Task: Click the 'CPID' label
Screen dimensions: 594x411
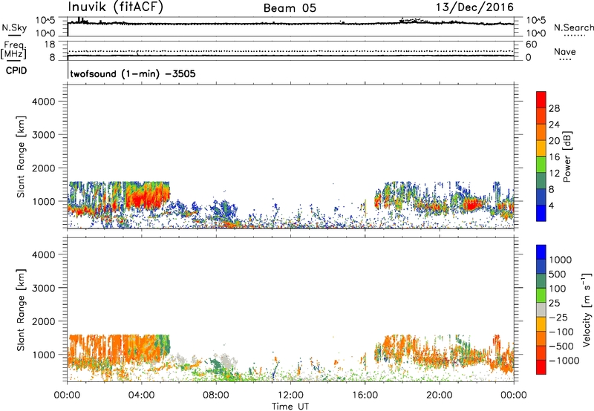Action: pyautogui.click(x=16, y=70)
